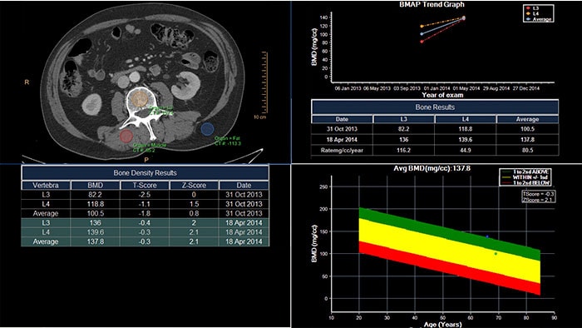Click the Average legend marker in trend graph
This screenshot has height=328, width=582.
527,19
